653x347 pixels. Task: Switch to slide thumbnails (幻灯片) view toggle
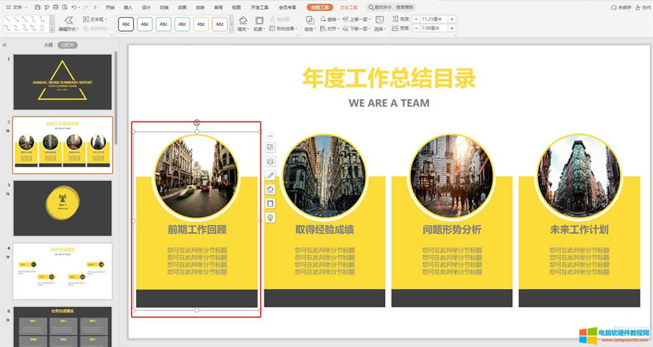click(67, 45)
